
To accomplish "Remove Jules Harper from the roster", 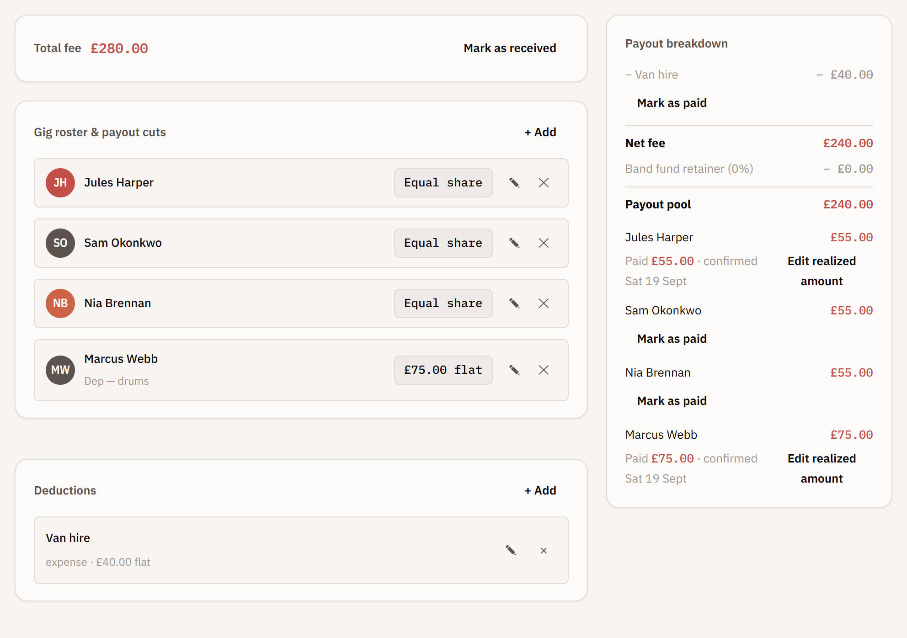I will (x=544, y=183).
